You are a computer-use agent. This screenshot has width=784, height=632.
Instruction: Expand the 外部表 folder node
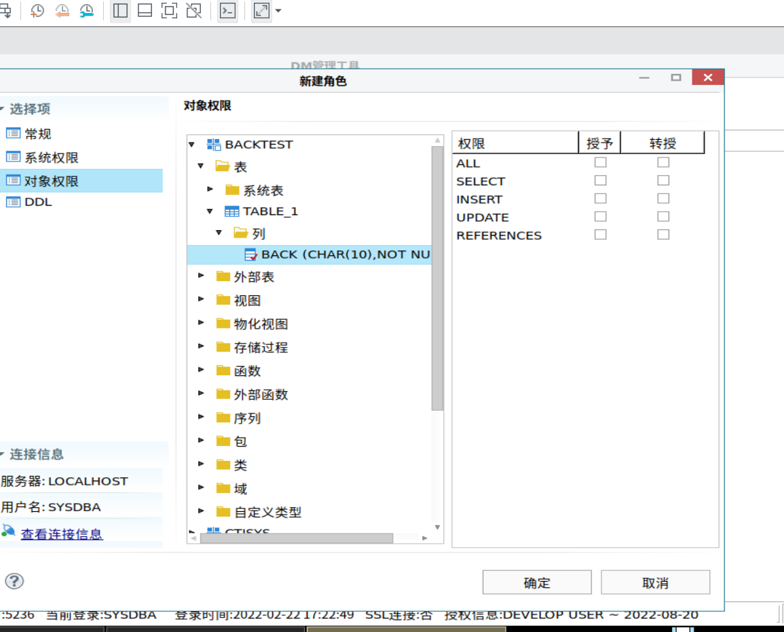201,276
